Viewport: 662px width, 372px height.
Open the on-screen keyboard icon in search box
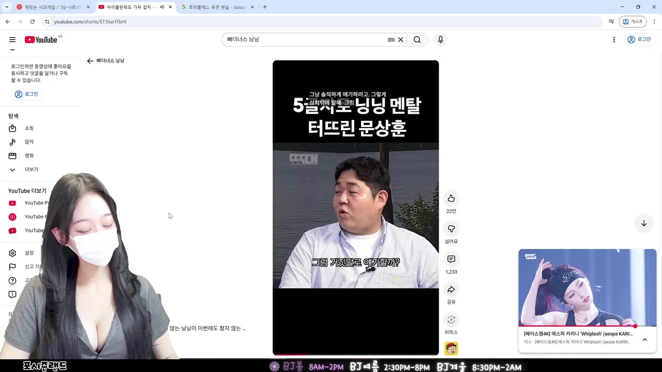pyautogui.click(x=391, y=40)
